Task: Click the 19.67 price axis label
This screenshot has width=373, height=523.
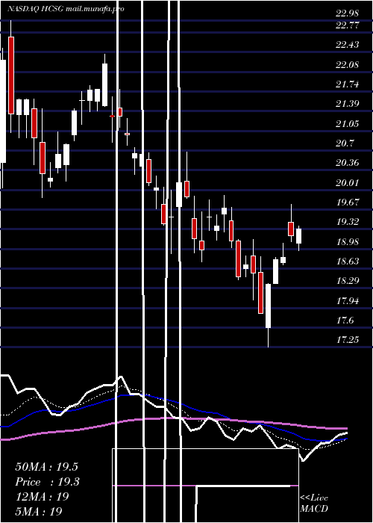Action: tap(348, 202)
